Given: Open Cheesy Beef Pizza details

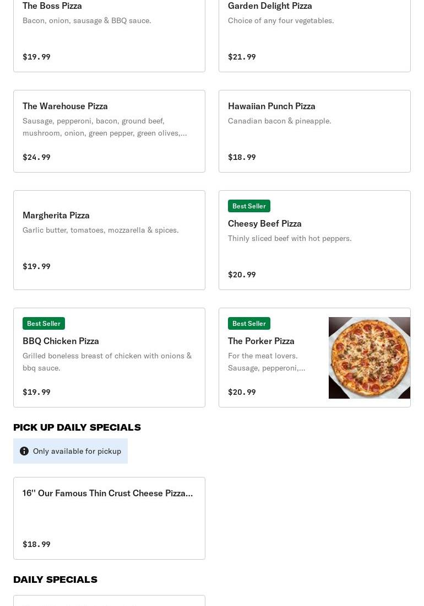Looking at the screenshot, I should click(x=265, y=223).
